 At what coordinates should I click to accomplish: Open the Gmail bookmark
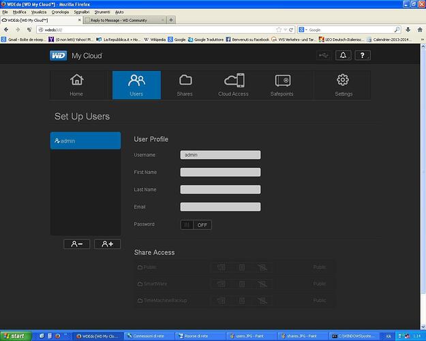coord(23,40)
